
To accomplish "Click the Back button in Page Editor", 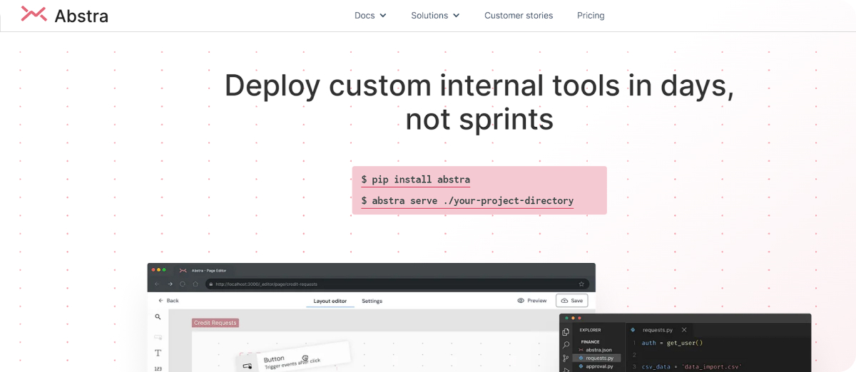I will 168,301.
